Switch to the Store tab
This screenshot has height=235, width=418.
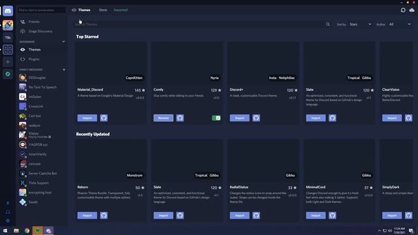(x=103, y=10)
